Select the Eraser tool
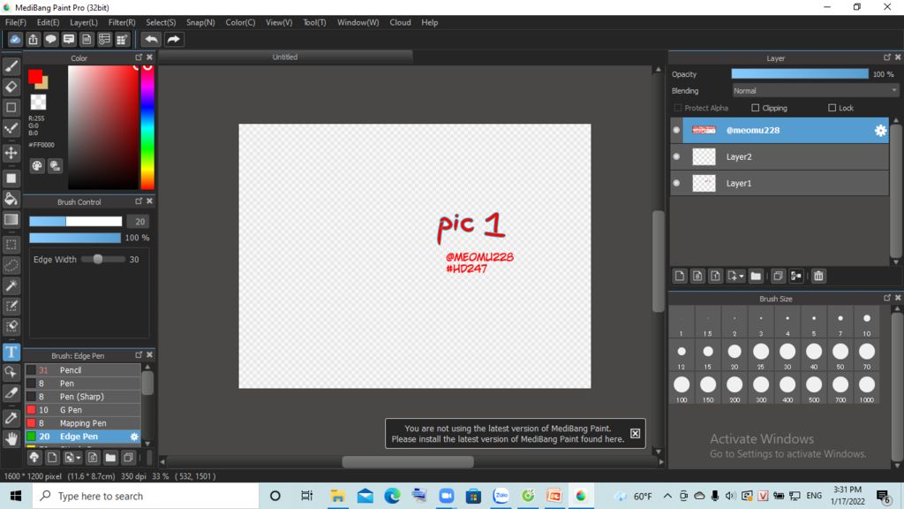 click(x=11, y=87)
